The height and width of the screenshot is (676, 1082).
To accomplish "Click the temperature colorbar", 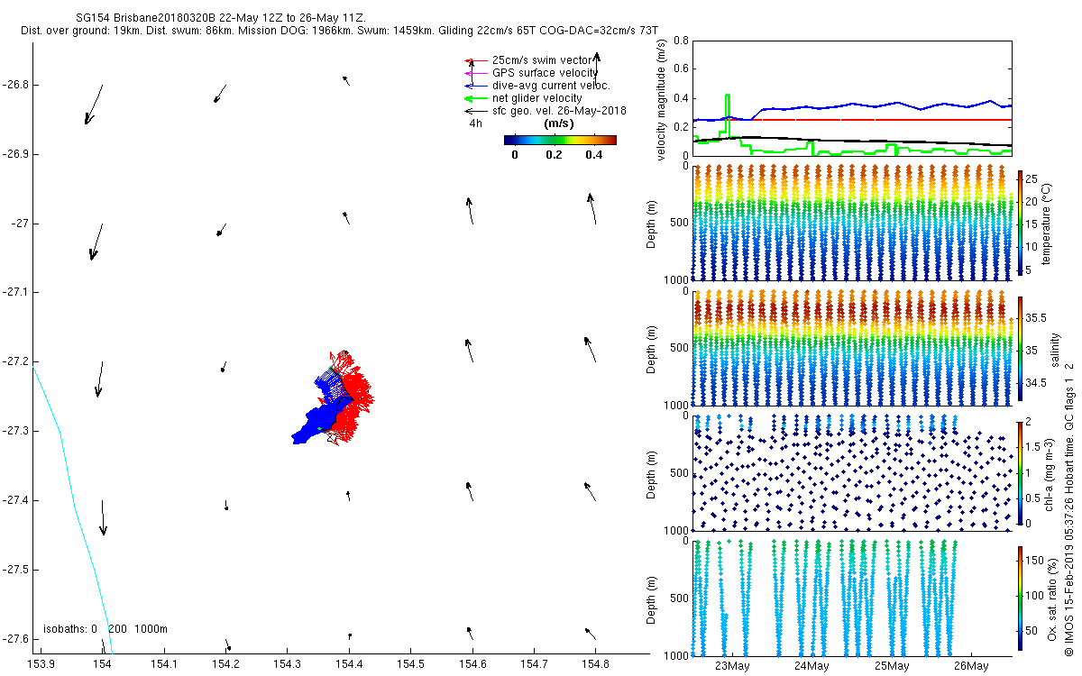I will (x=1020, y=222).
